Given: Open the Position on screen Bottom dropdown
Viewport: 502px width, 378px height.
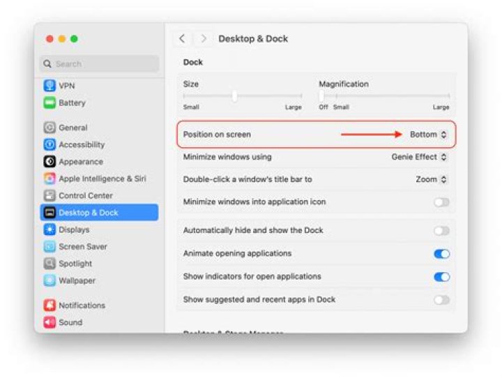Looking at the screenshot, I should click(428, 135).
